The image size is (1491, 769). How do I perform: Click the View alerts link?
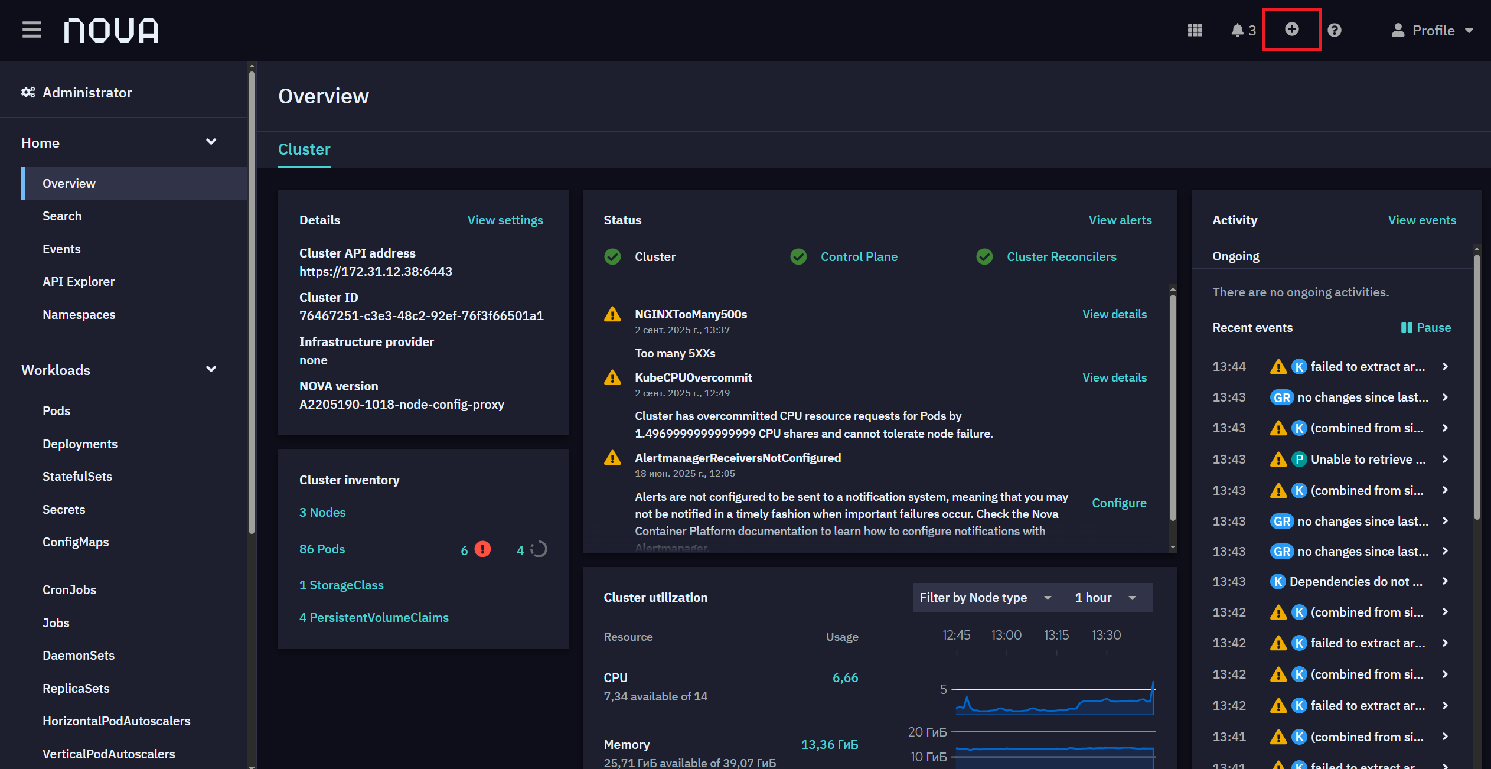(1120, 220)
